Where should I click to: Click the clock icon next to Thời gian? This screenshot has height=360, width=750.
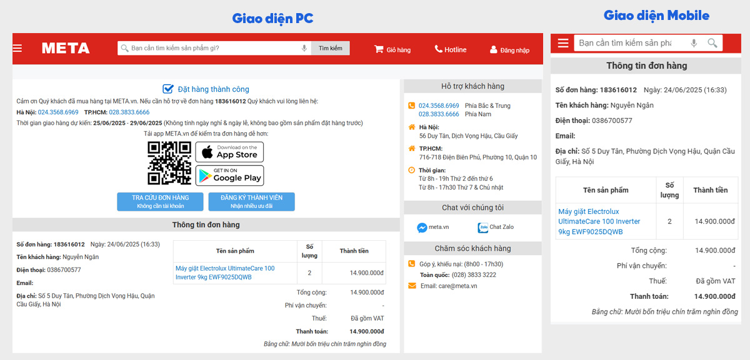[411, 170]
